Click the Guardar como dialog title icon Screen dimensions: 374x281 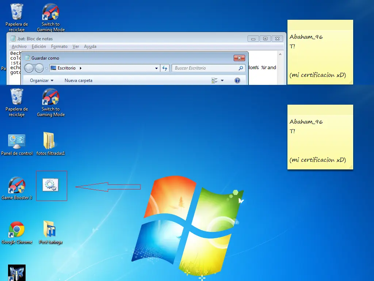[27, 58]
